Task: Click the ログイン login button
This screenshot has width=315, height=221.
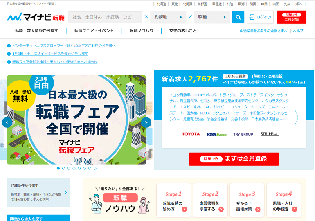Action: (260, 17)
